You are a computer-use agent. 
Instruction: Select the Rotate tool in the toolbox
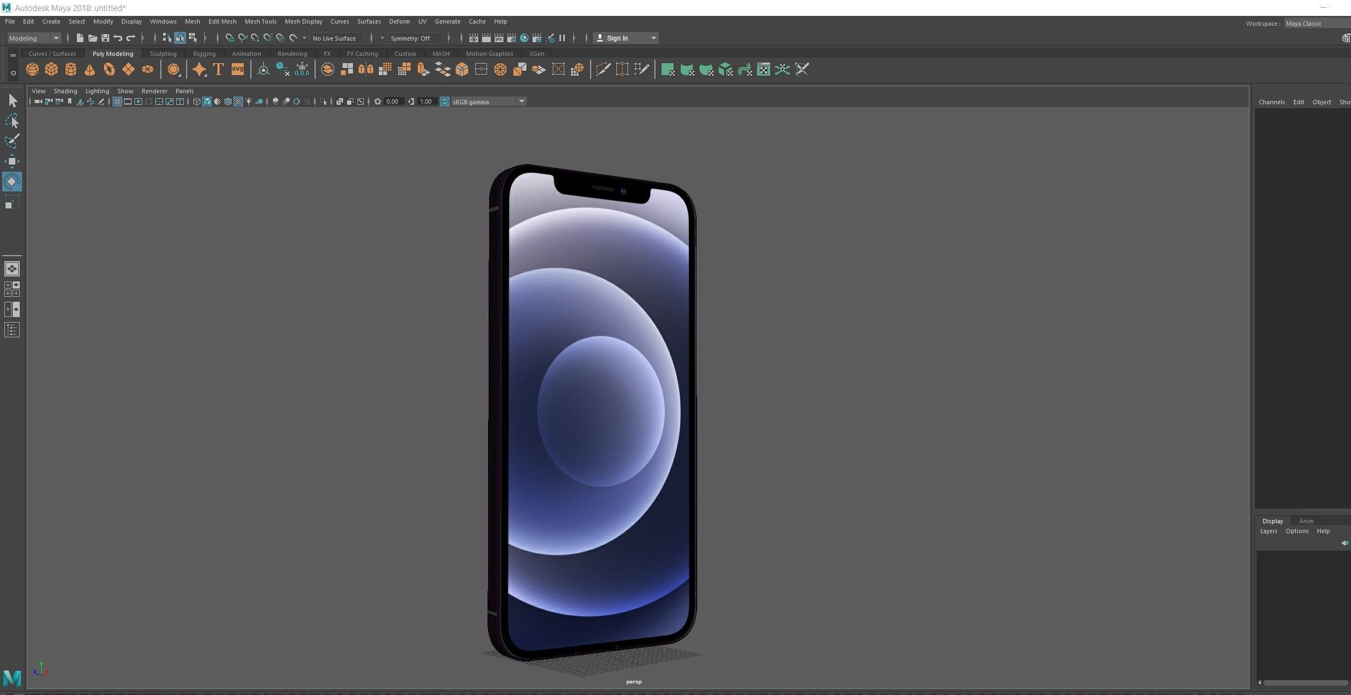coord(12,182)
